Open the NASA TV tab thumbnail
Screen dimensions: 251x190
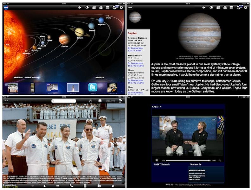pos(52,87)
